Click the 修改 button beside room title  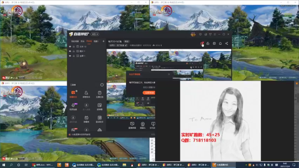(126, 41)
